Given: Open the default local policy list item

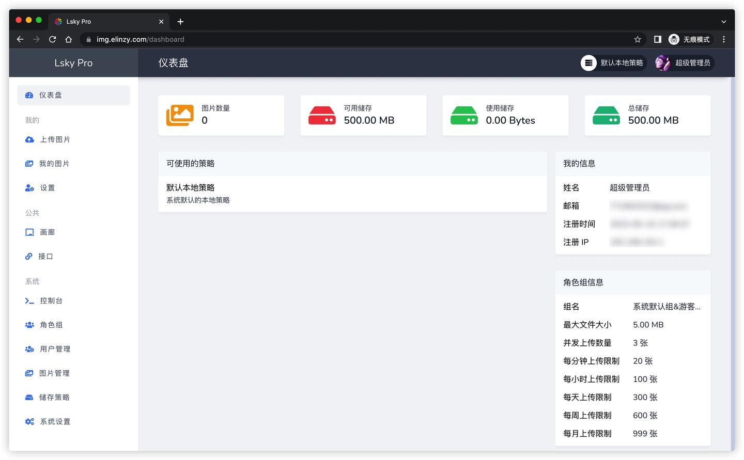Looking at the screenshot, I should pos(353,193).
